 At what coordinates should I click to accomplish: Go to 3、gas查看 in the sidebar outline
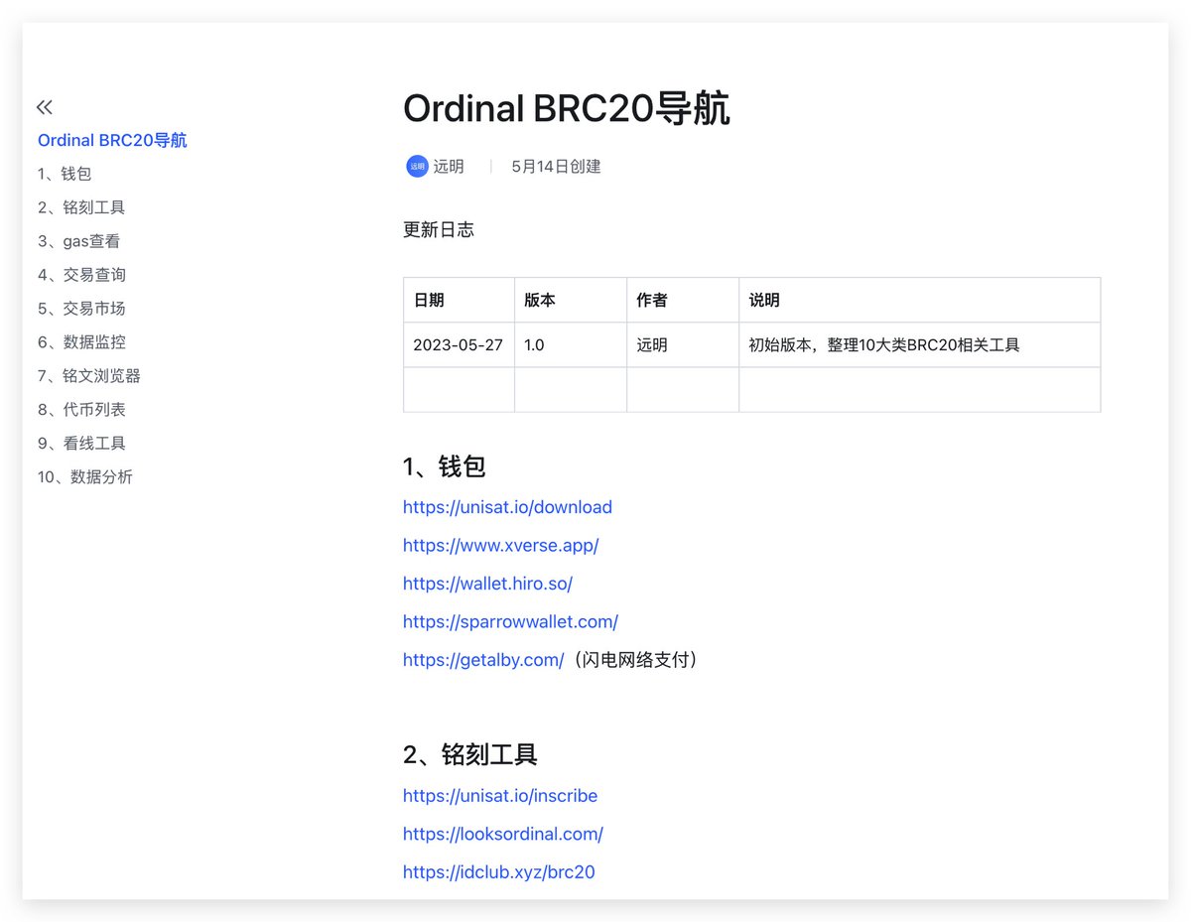(x=79, y=241)
